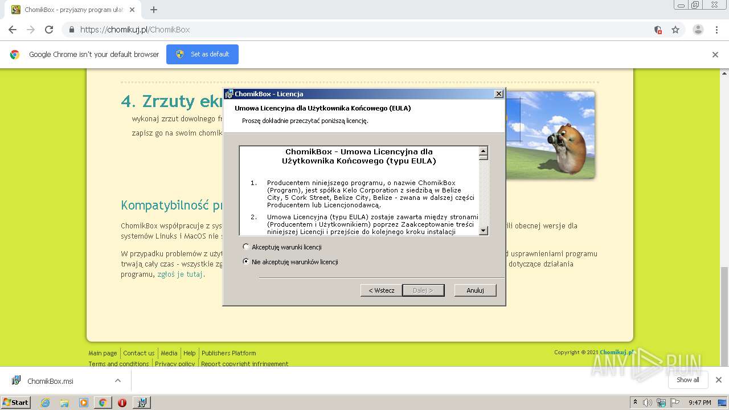Cancel installation with the Anuluj button
Screen dimensions: 729x410
coord(475,290)
